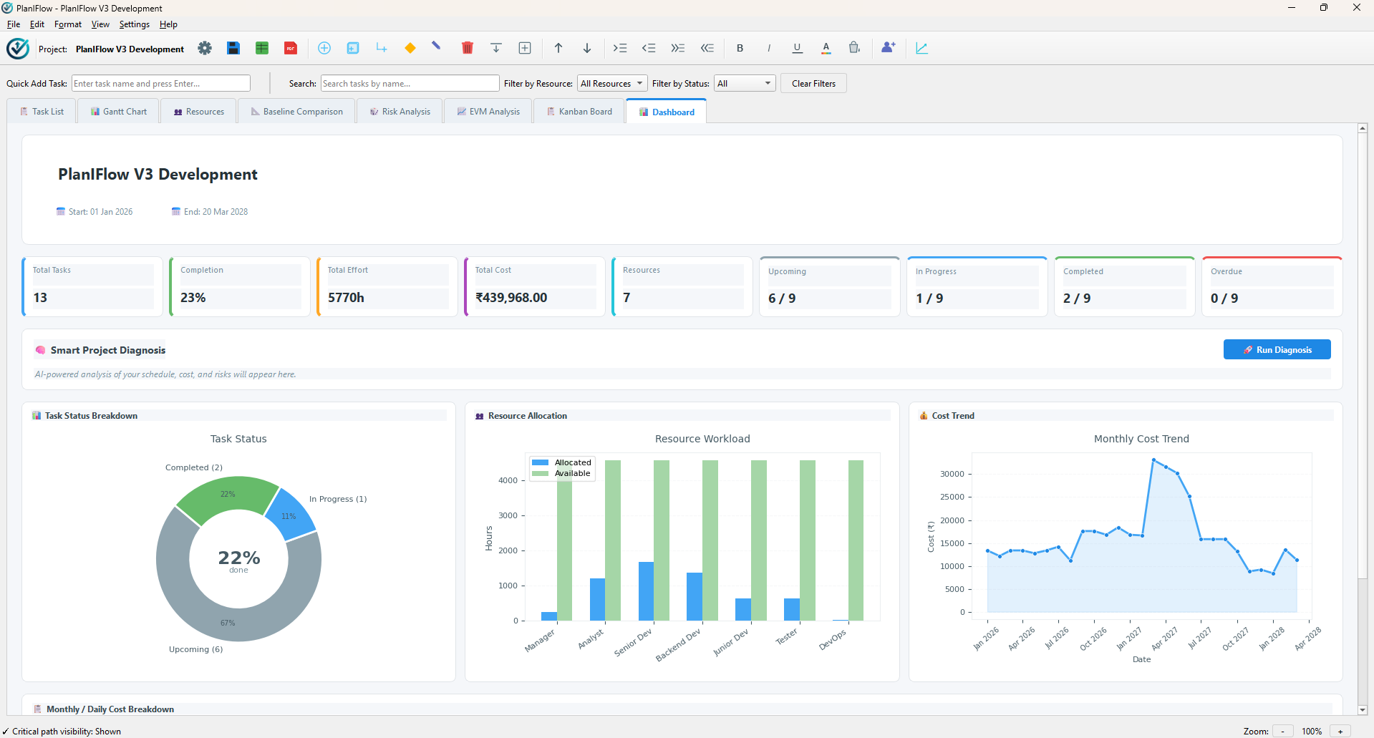
Task: Click the Monthly / Daily Cost Breakdown heading
Action: [x=110, y=709]
